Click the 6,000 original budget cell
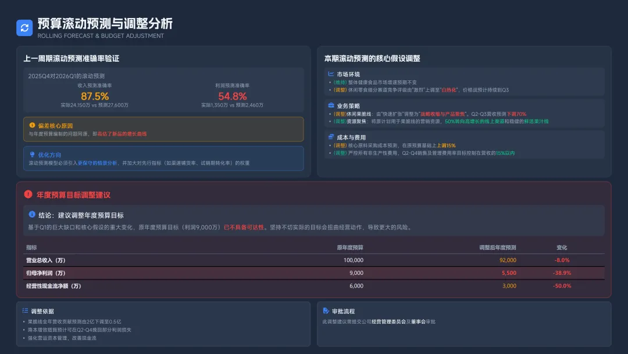Image resolution: width=628 pixels, height=354 pixels. (x=356, y=286)
